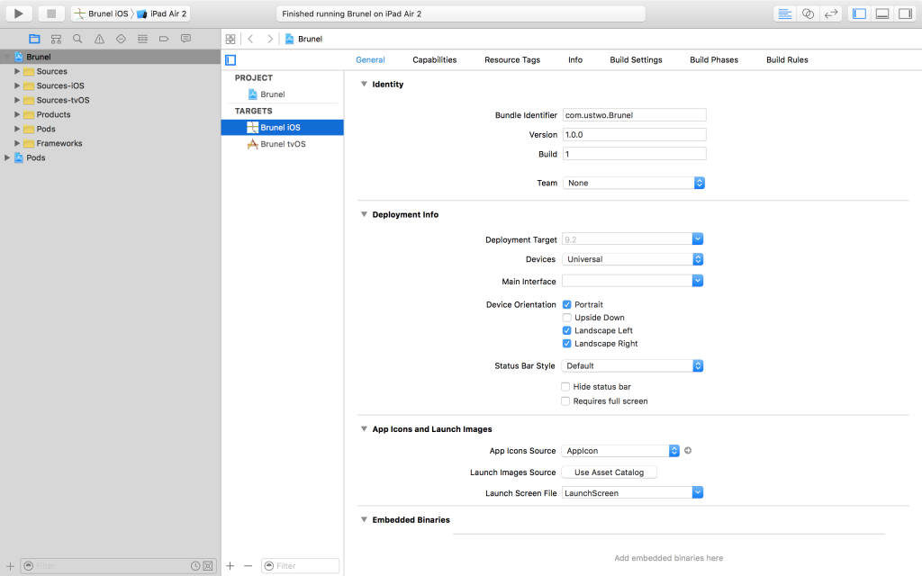Remove selected target with minus button
Screen dimensions: 922x576
[248, 565]
